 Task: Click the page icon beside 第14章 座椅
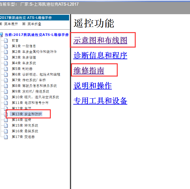coord(6,120)
